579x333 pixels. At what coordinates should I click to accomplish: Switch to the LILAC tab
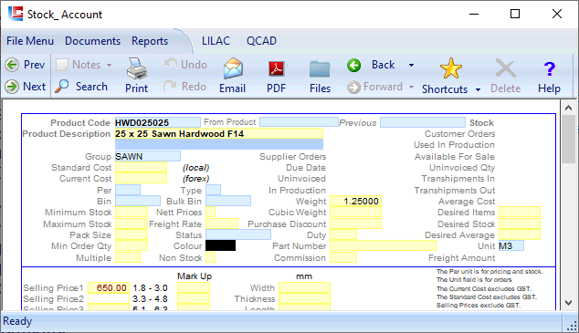click(x=216, y=41)
